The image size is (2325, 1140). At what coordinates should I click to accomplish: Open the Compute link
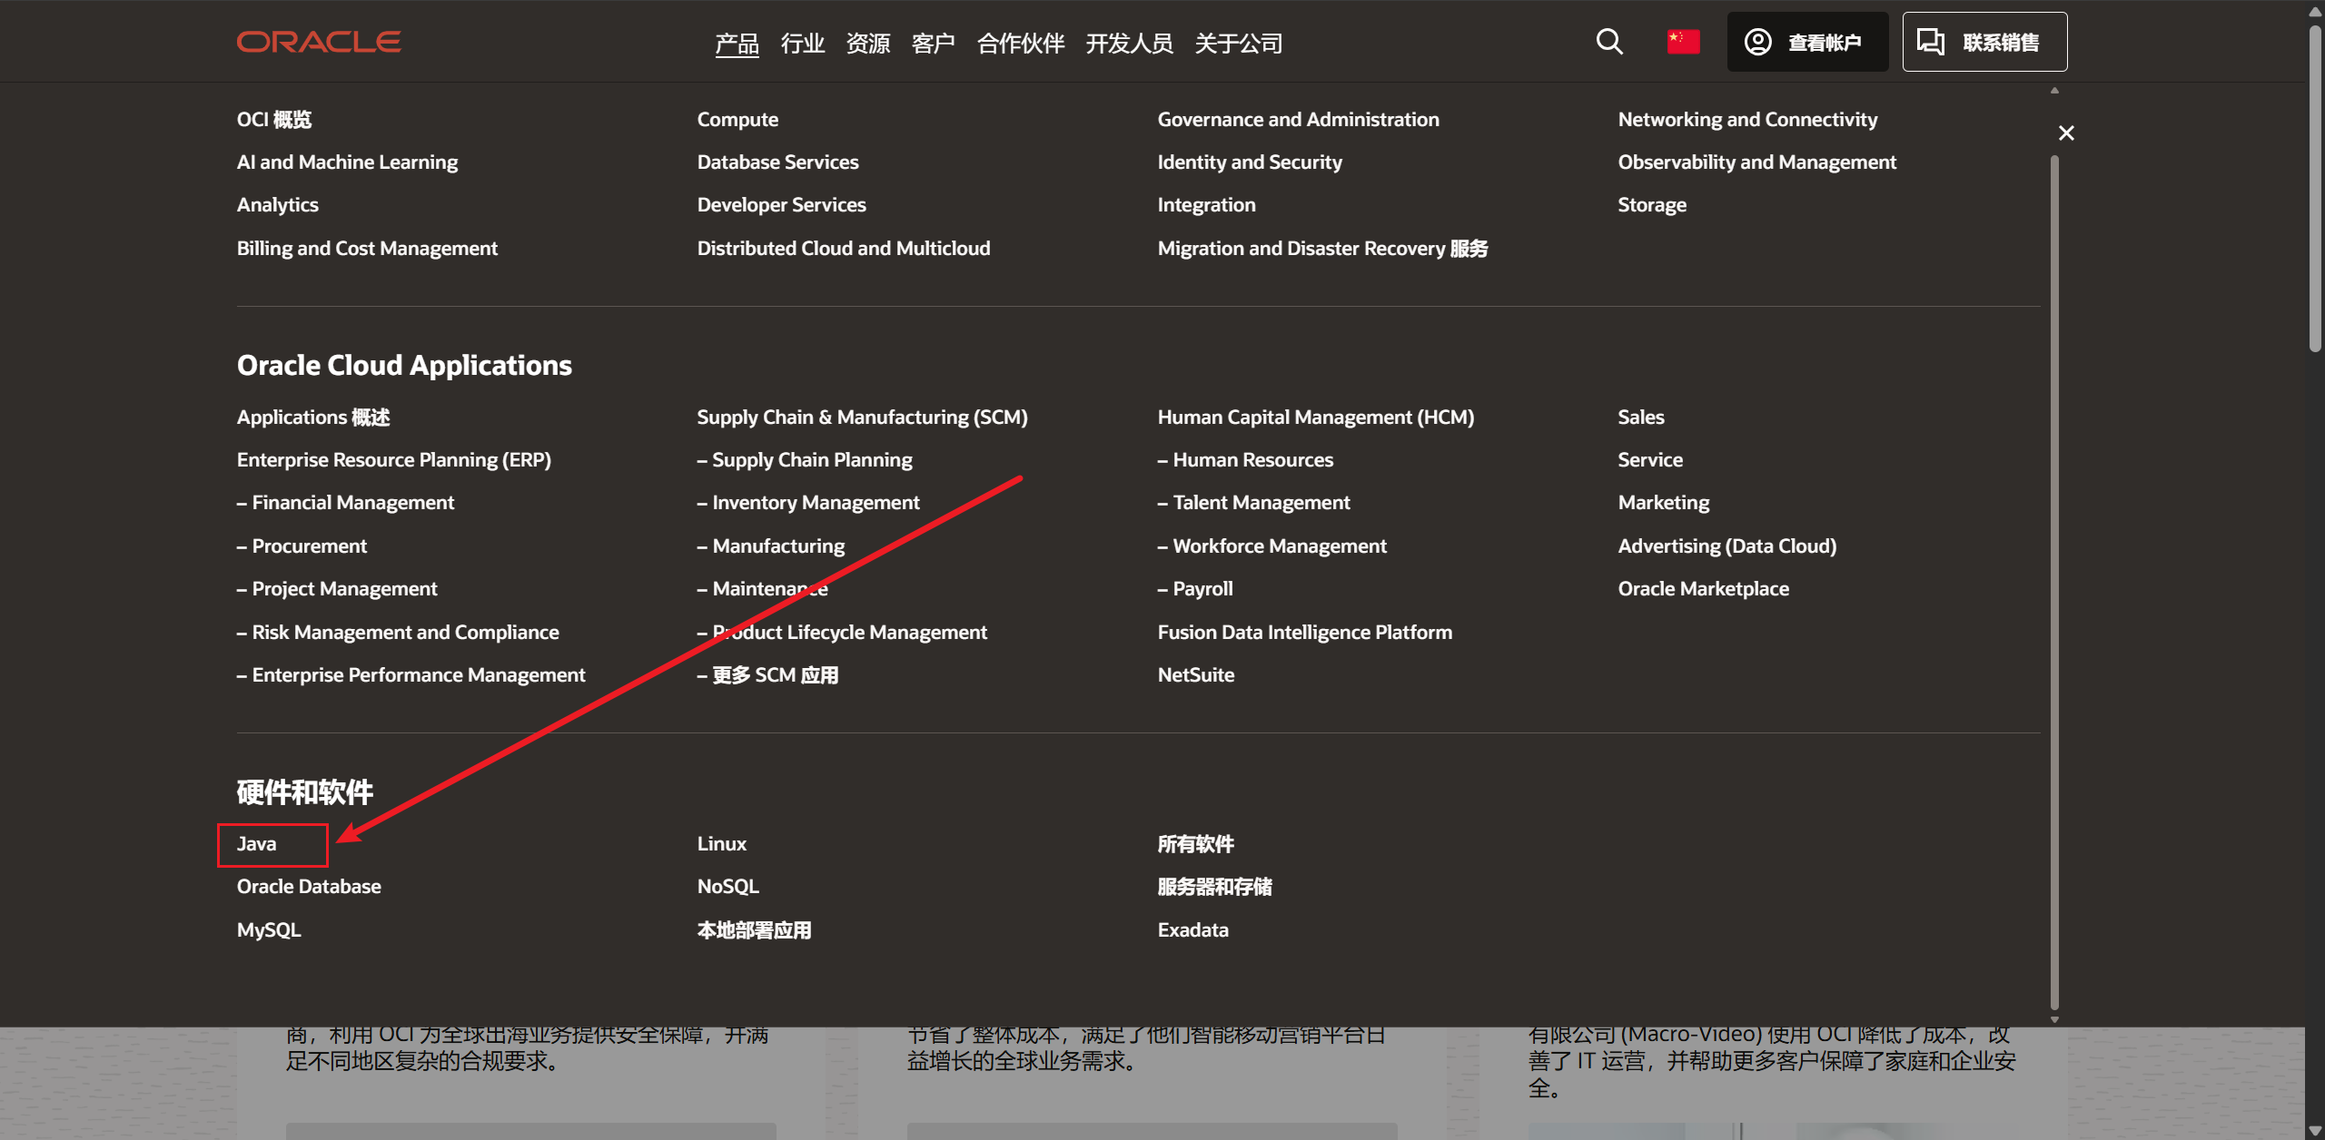(738, 120)
